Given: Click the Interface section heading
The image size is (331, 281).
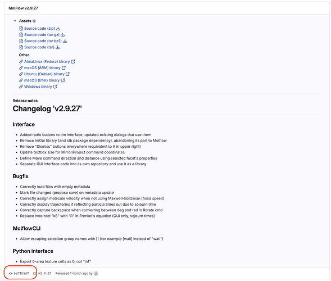Looking at the screenshot, I should (24, 124).
